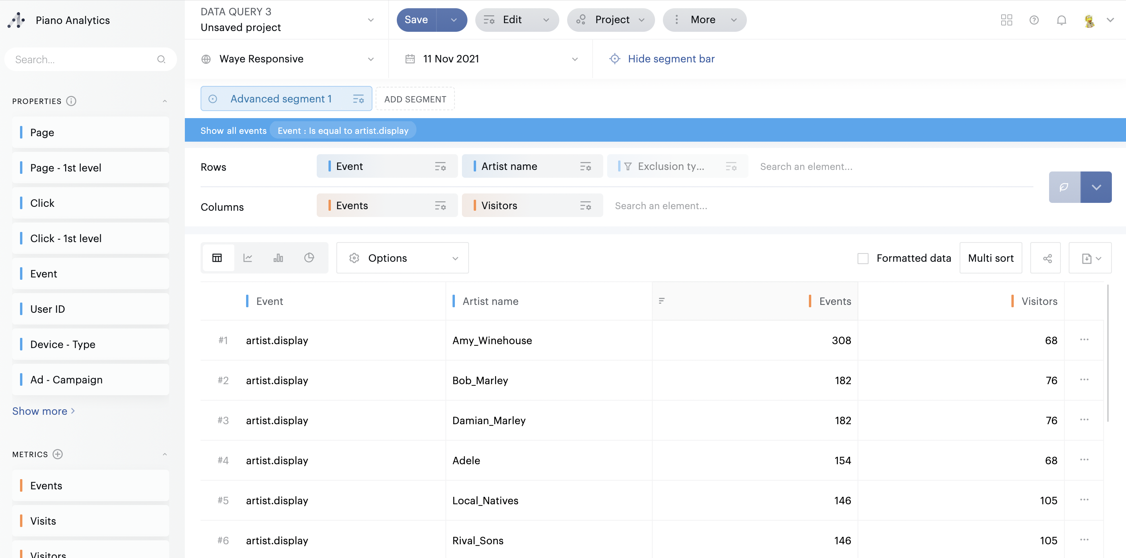
Task: Switch to pie chart view
Action: pos(309,258)
